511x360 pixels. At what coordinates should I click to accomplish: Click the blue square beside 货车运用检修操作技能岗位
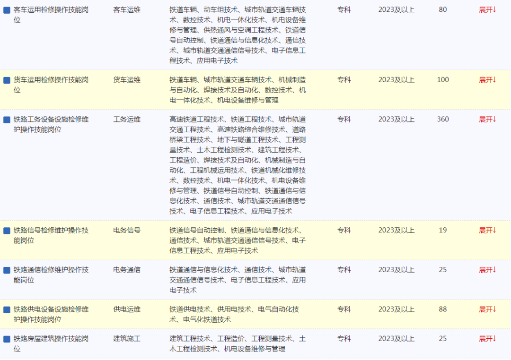click(7, 80)
